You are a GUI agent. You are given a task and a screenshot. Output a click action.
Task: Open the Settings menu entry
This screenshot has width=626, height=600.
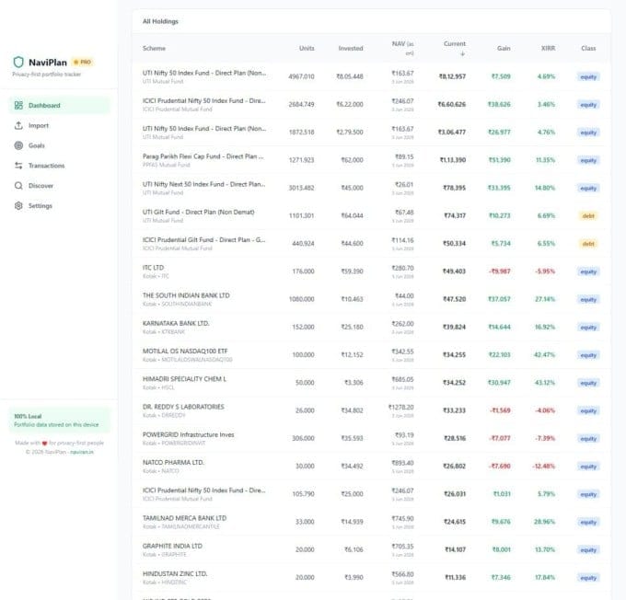(60, 205)
